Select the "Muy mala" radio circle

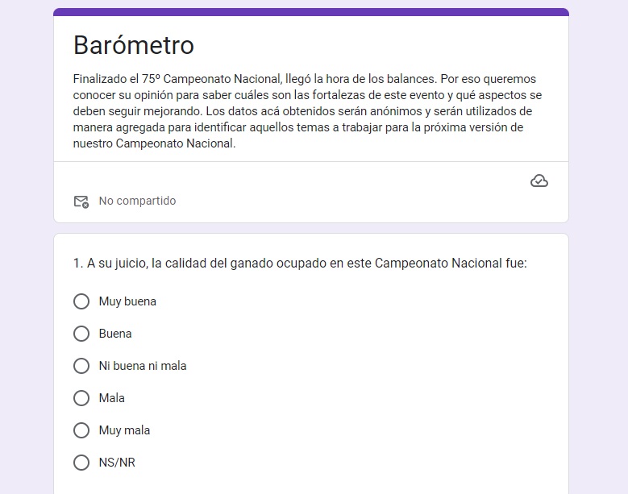point(81,430)
